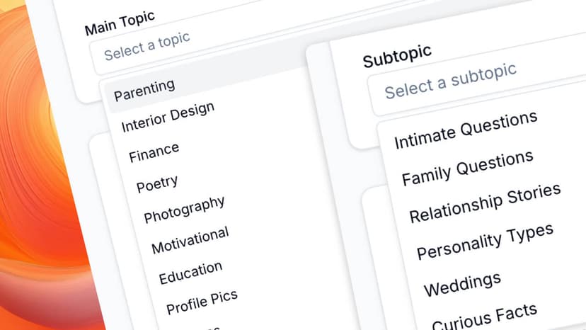The width and height of the screenshot is (586, 330).
Task: Click the Subtopic field label
Action: (x=397, y=57)
